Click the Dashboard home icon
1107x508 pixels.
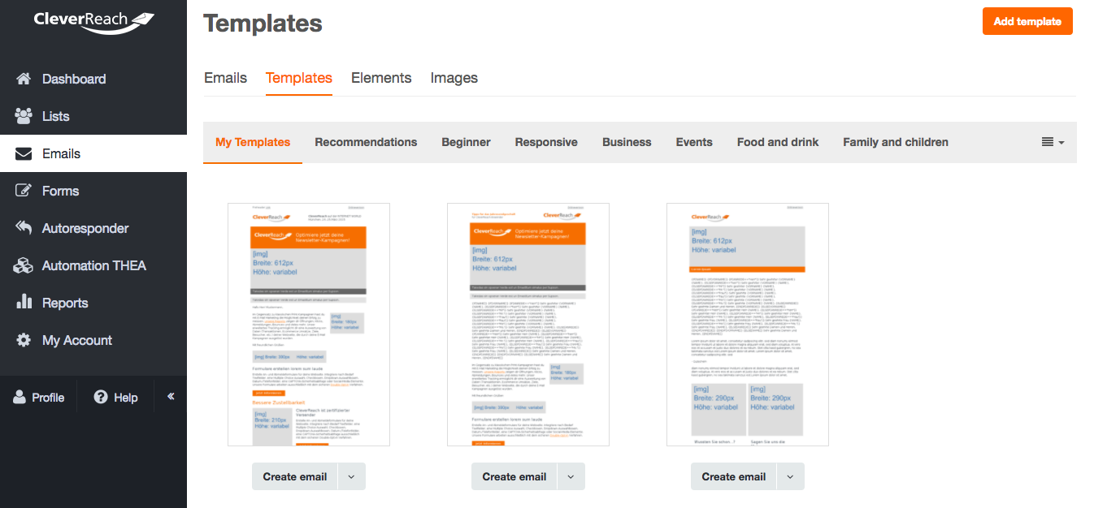point(24,79)
